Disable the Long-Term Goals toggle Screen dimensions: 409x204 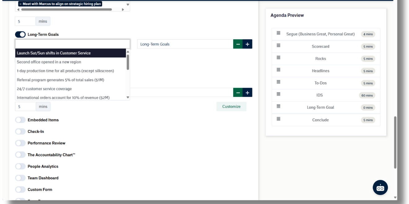pyautogui.click(x=20, y=34)
